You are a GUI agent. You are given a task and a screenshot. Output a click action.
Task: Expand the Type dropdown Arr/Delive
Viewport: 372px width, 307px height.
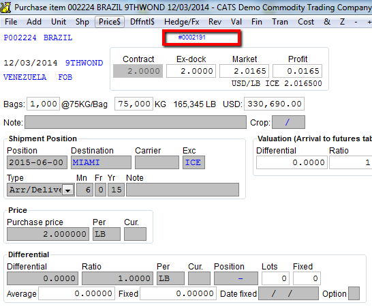tap(68, 190)
